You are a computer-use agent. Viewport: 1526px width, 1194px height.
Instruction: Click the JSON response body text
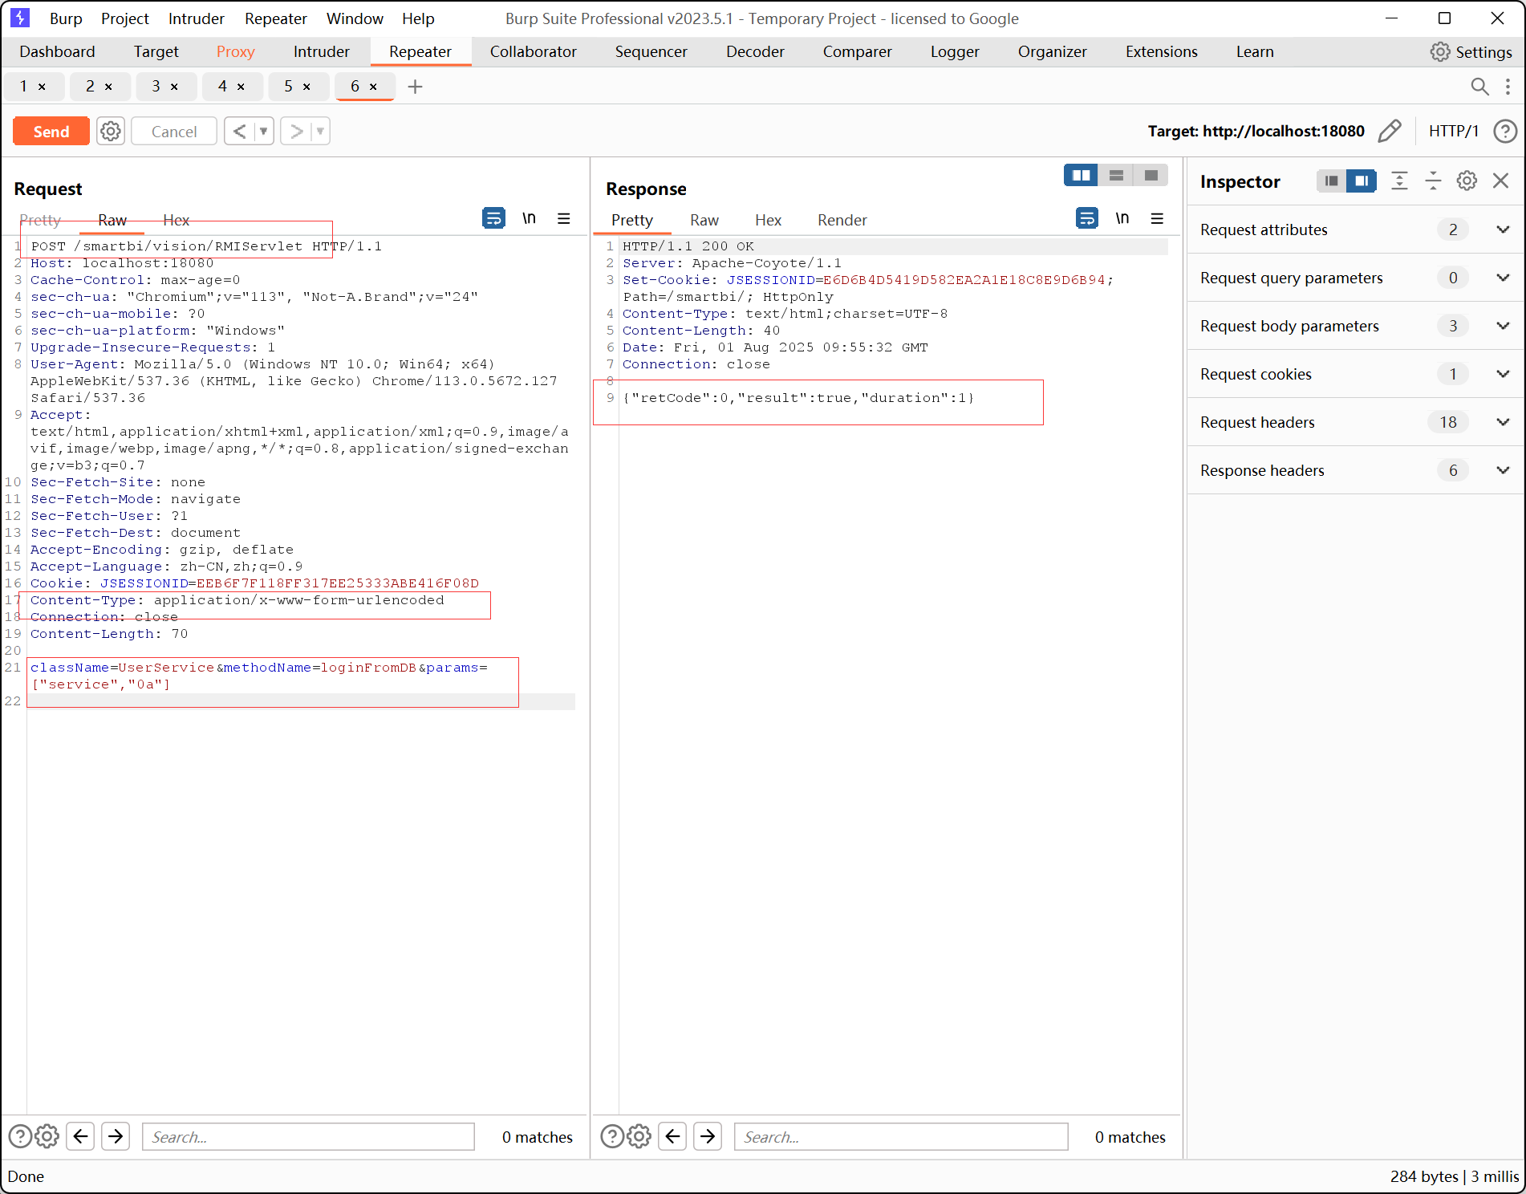pyautogui.click(x=798, y=397)
